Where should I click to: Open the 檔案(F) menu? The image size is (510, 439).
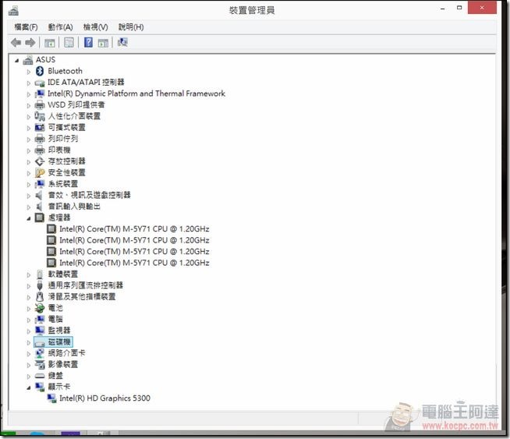[26, 27]
